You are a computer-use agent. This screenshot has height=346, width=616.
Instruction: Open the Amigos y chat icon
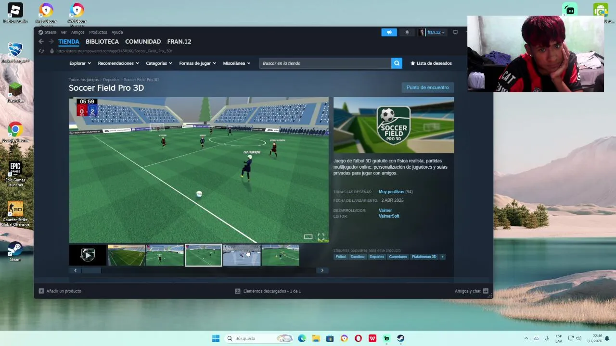tap(486, 291)
